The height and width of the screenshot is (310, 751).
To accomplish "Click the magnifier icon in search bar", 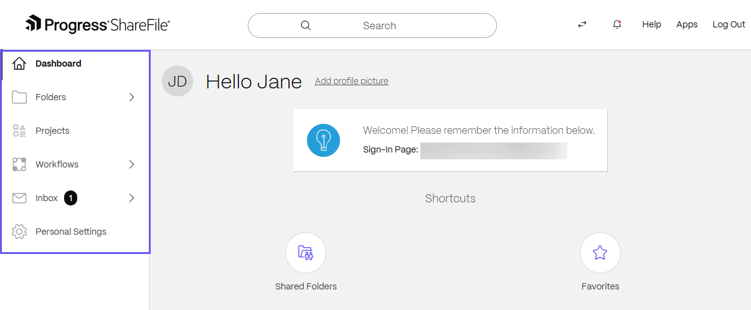I will tap(306, 26).
